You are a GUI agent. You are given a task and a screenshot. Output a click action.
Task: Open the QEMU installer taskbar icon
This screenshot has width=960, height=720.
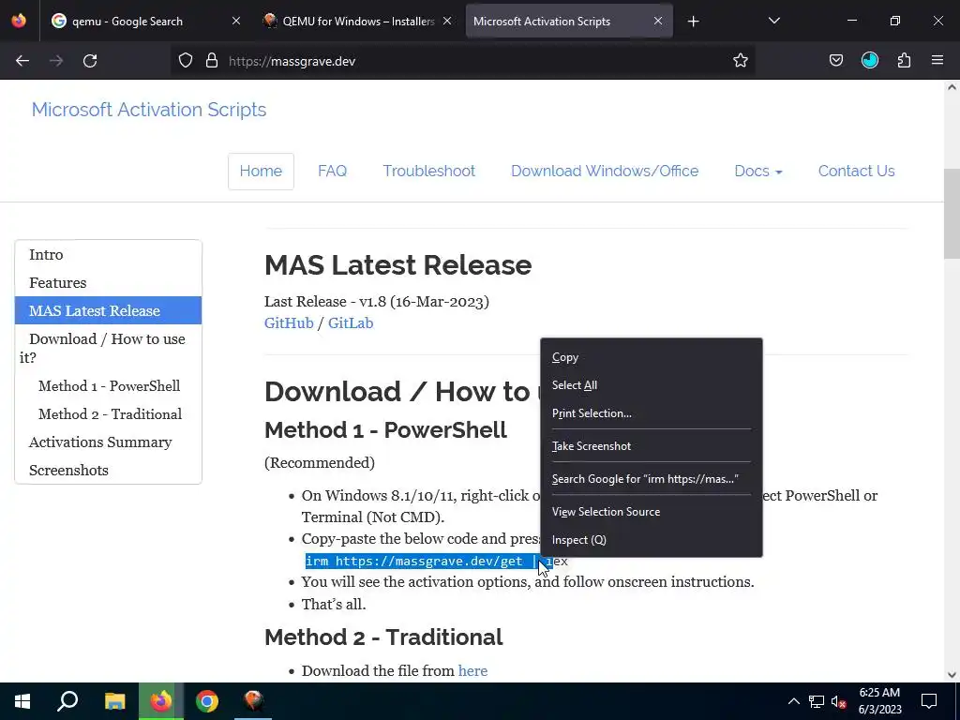[x=253, y=701]
